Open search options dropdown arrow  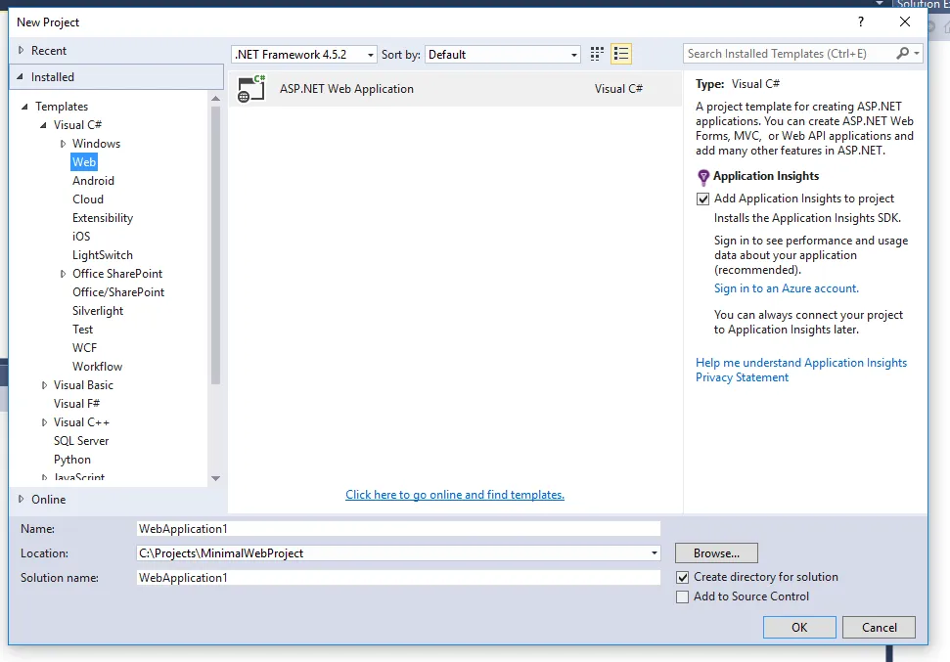(917, 54)
